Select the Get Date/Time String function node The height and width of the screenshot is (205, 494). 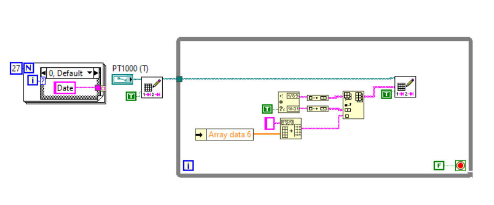289,103
